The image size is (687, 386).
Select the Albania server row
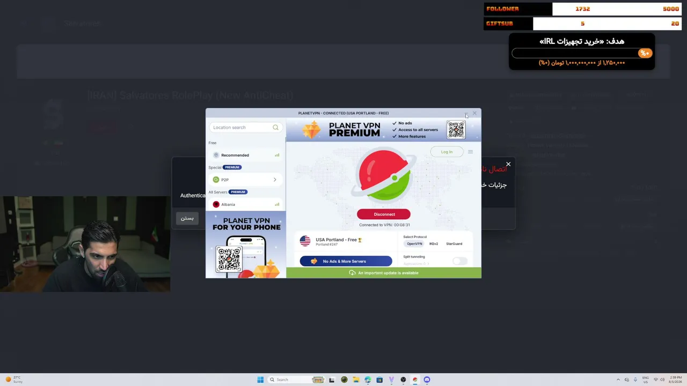point(246,204)
